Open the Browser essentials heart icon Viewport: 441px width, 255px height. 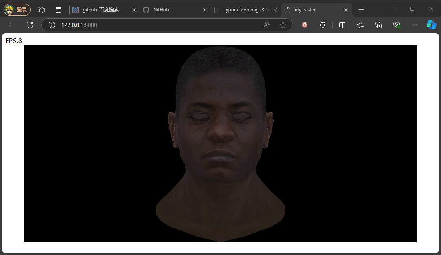[x=396, y=25]
